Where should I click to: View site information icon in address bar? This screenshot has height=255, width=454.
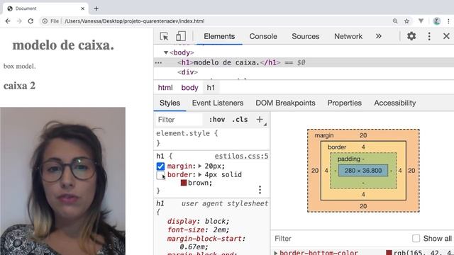click(x=45, y=21)
